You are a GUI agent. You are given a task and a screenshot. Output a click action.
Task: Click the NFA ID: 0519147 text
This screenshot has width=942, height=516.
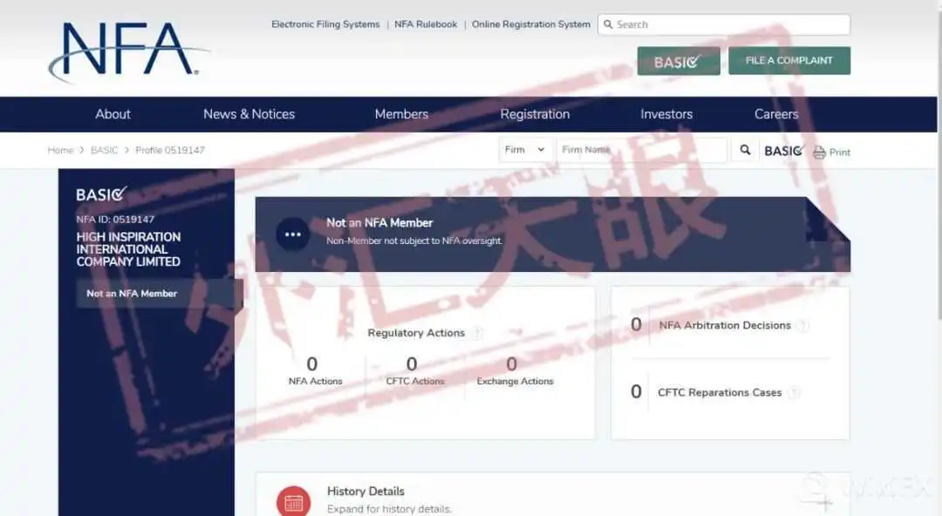pyautogui.click(x=115, y=220)
